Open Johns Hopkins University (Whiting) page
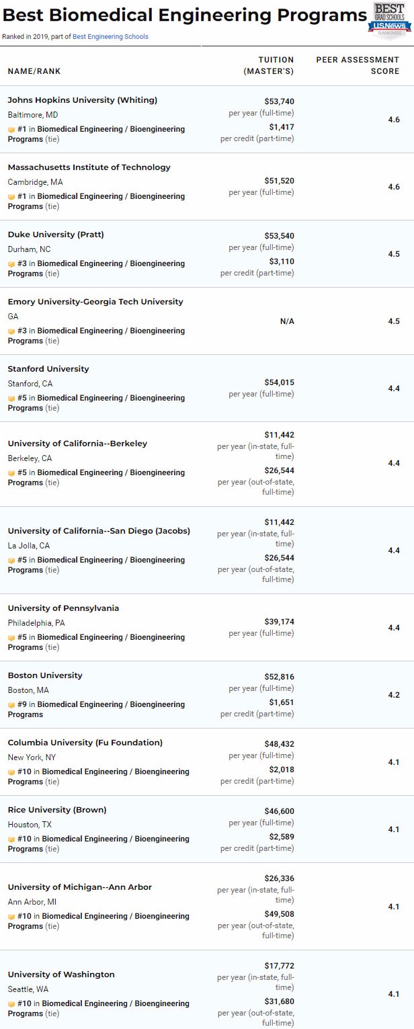Viewport: 414px width, 1029px height. tap(83, 100)
